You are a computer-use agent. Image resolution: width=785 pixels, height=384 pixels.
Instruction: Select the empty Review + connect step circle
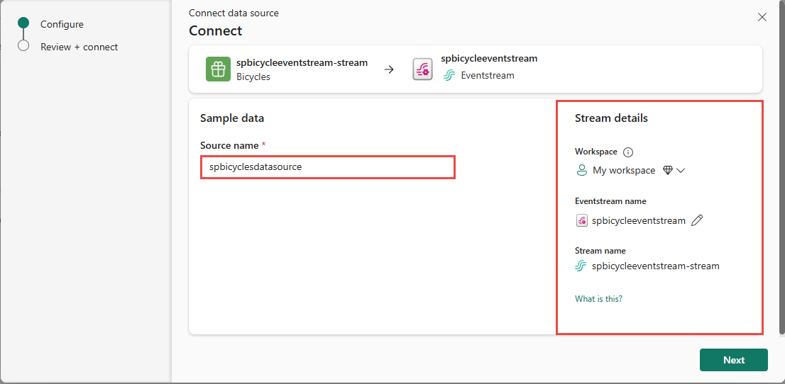(x=23, y=46)
